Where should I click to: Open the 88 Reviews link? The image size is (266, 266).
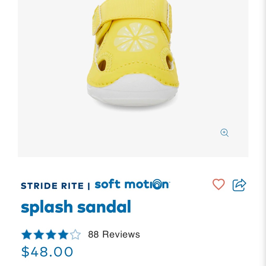pyautogui.click(x=114, y=234)
